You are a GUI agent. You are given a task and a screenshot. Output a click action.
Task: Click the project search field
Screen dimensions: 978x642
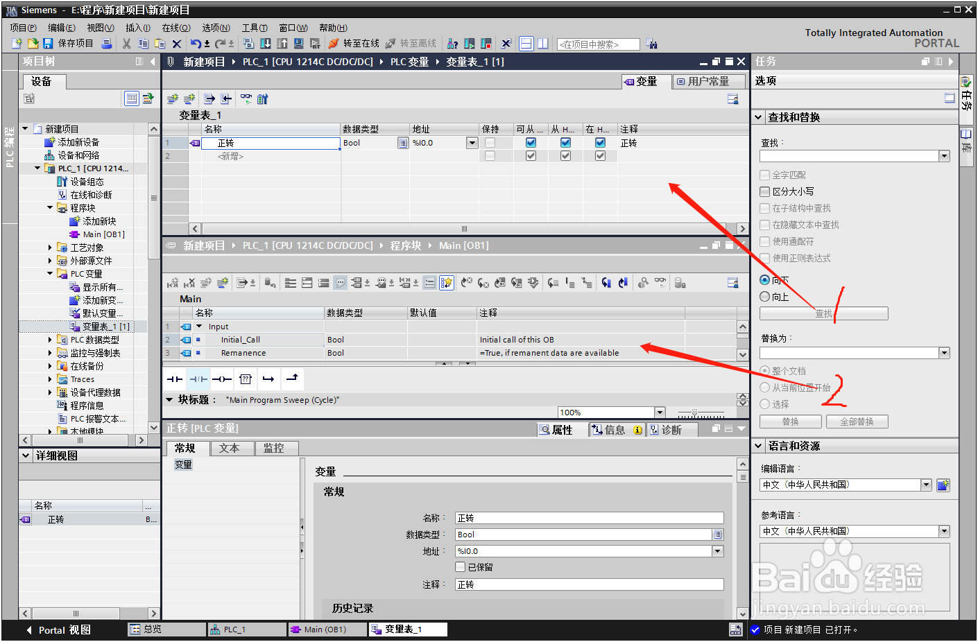tap(598, 44)
